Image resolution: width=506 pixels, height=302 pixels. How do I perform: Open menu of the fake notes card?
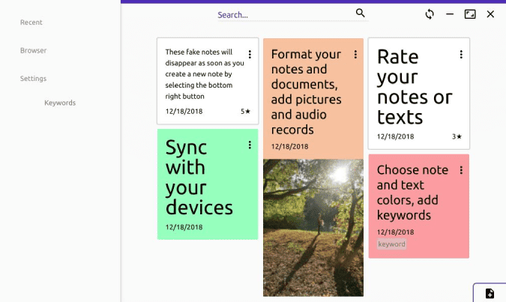pyautogui.click(x=250, y=54)
